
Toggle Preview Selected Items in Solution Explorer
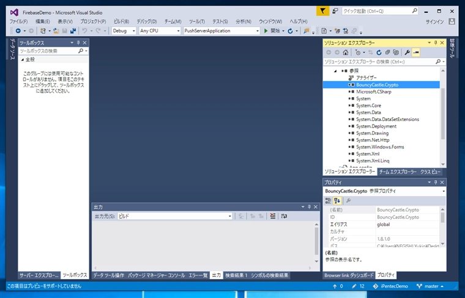(416, 53)
